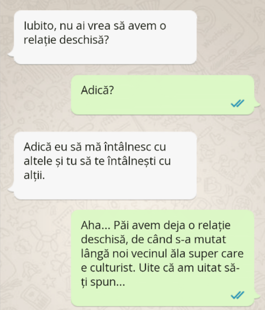Click the word "alții." in the third message
This screenshot has width=265, height=310.
[34, 175]
